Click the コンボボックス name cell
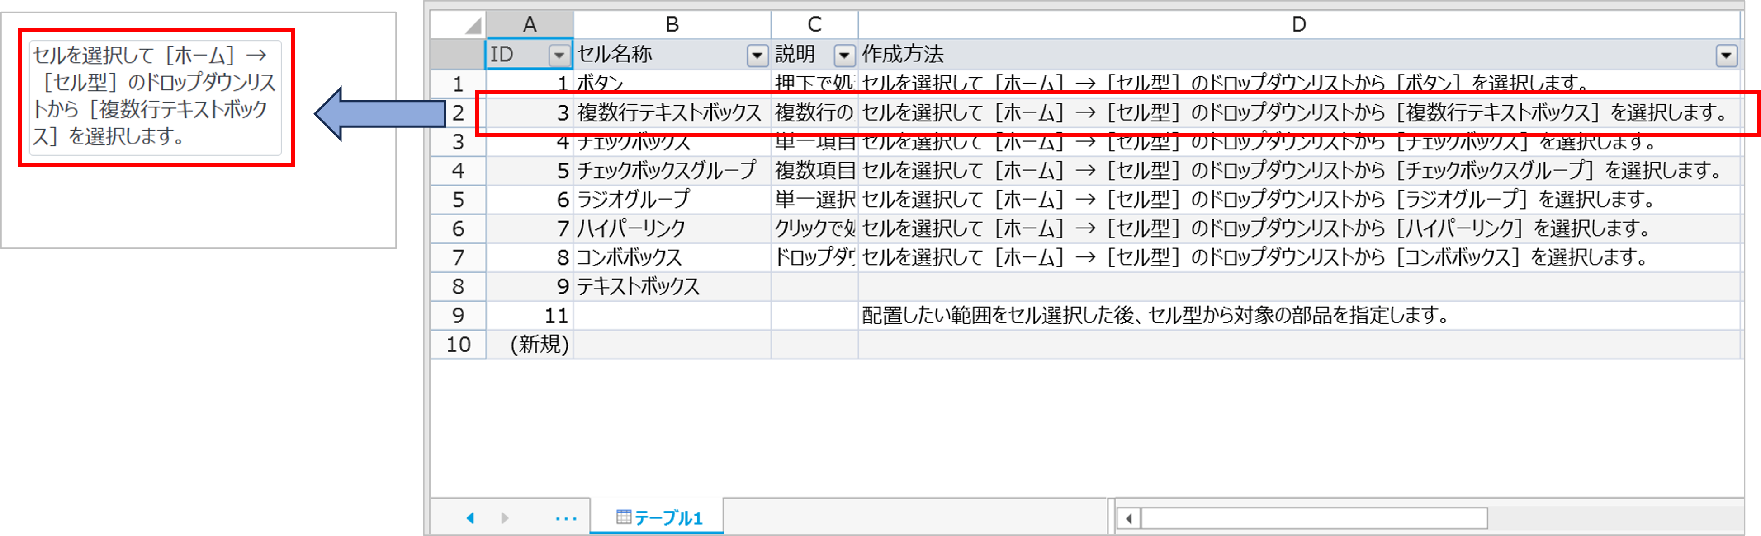Image resolution: width=1761 pixels, height=536 pixels. pos(672,257)
